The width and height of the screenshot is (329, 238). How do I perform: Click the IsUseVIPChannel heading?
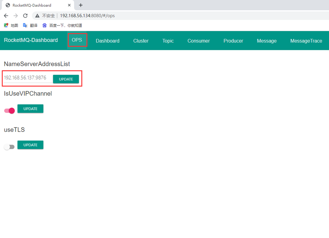point(28,94)
